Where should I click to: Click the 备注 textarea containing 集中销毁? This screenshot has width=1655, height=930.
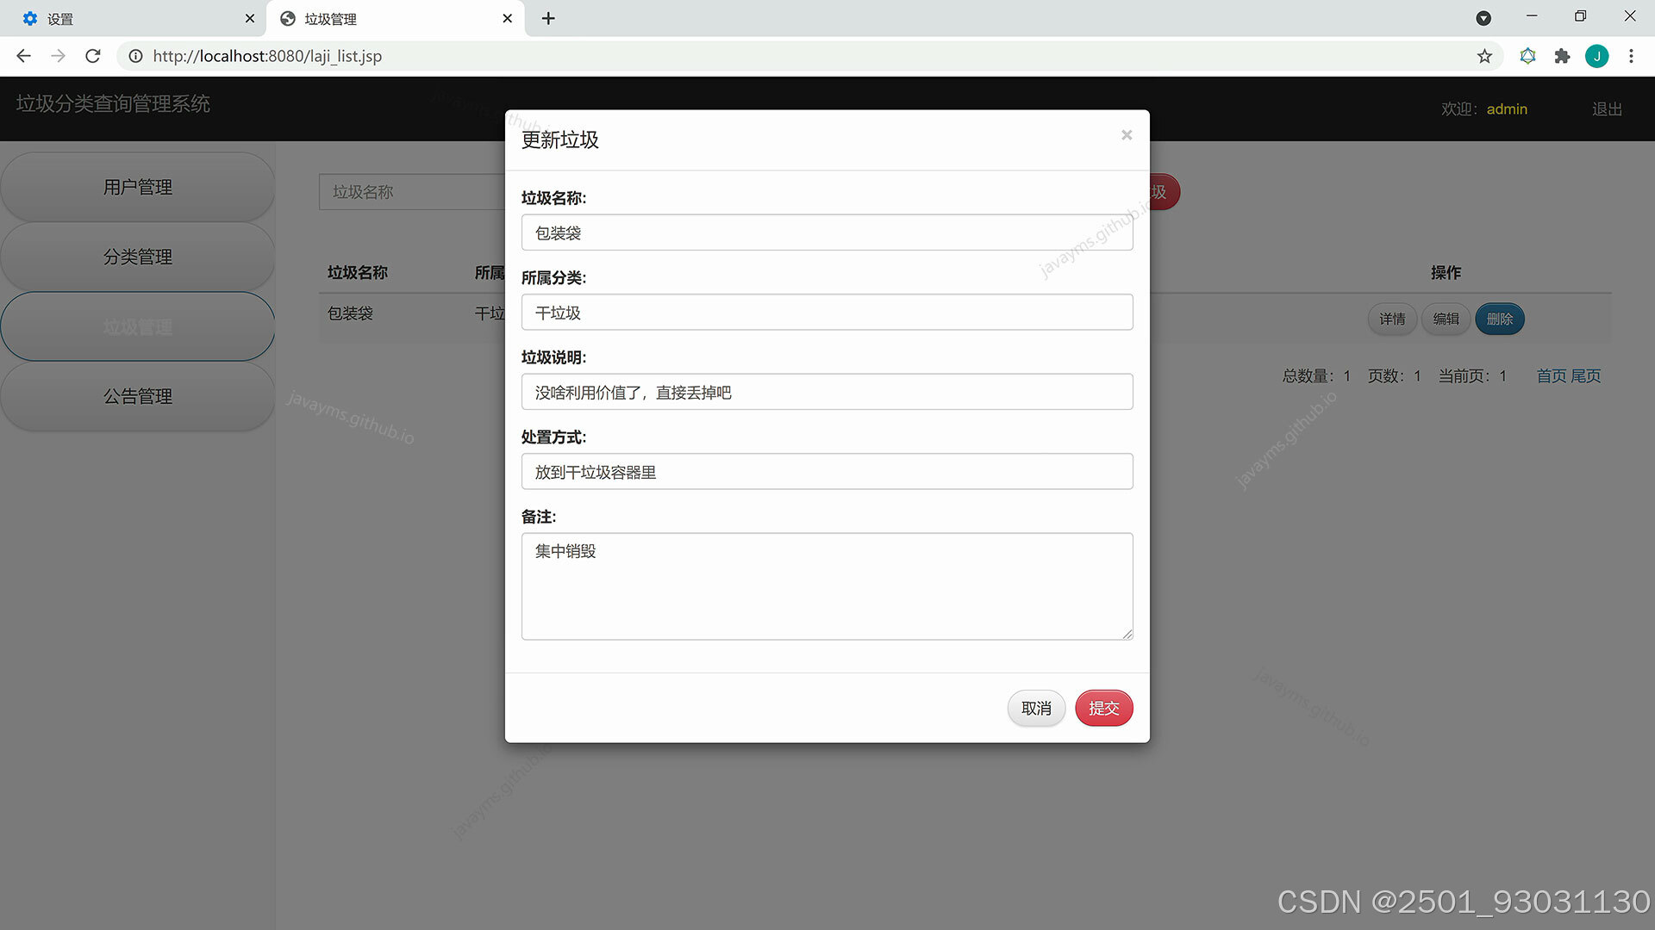827,586
